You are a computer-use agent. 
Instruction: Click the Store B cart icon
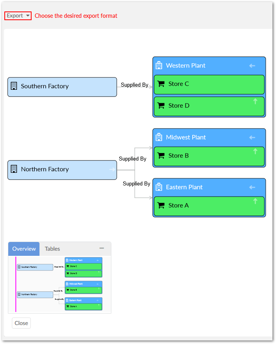coord(161,156)
